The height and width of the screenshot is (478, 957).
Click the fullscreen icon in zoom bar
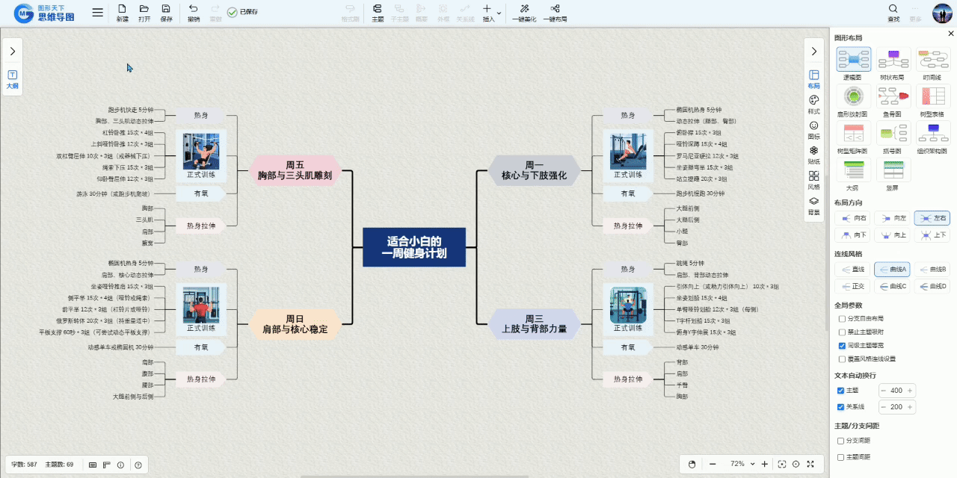tap(810, 464)
